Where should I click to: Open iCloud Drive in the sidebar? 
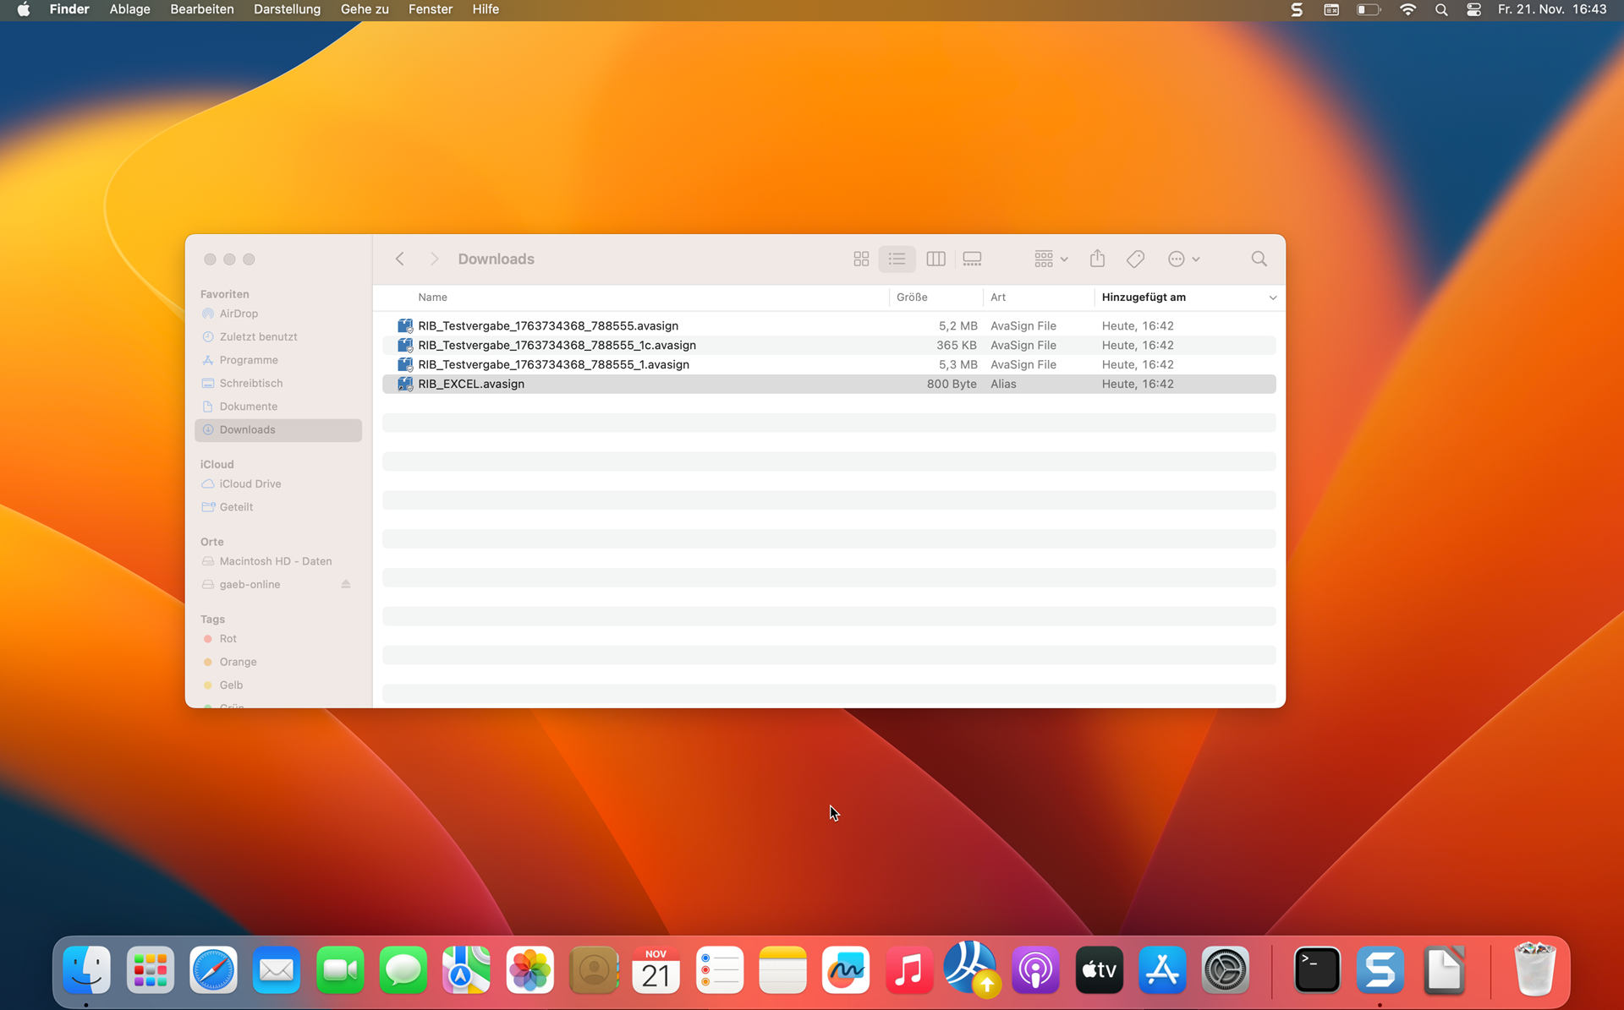[278, 484]
